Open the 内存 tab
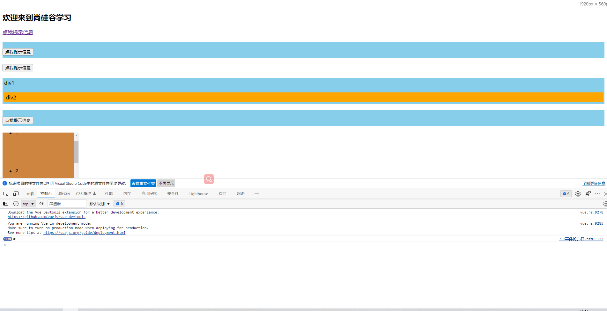Viewport: 607px width, 311px height. 127,194
